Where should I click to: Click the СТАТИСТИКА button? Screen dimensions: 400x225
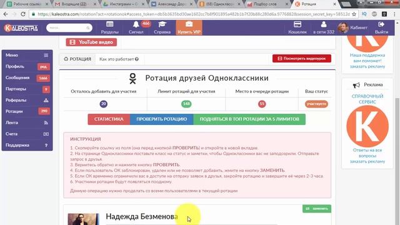(x=109, y=119)
